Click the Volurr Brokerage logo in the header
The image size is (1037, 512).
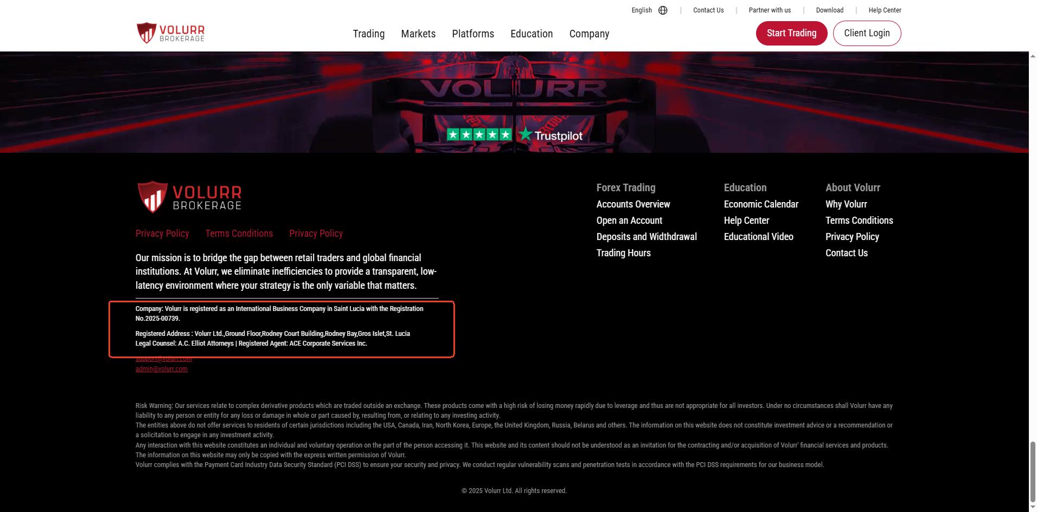click(171, 33)
